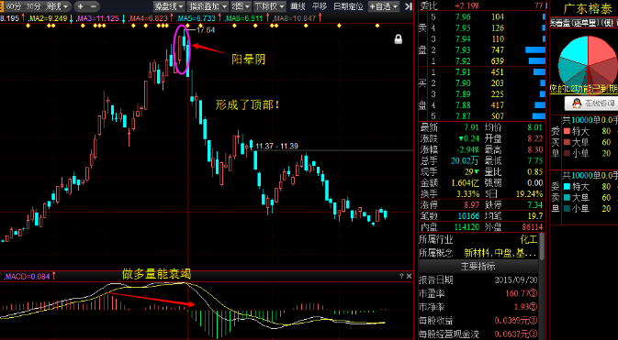Close the MACD indicator panel
The width and height of the screenshot is (618, 340).
coord(410,276)
